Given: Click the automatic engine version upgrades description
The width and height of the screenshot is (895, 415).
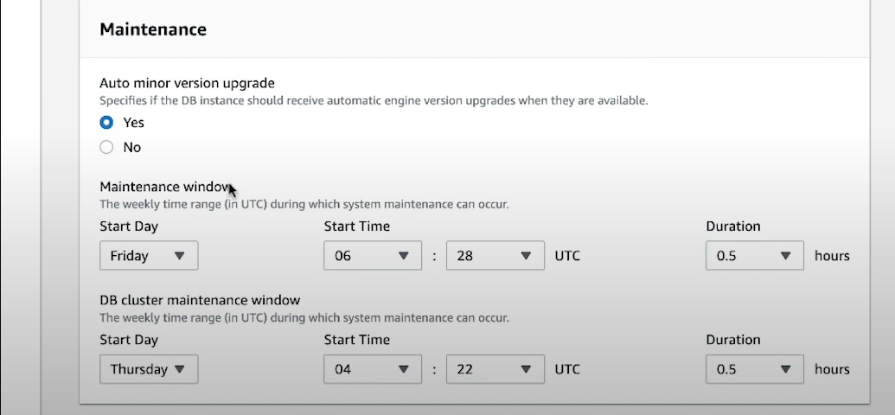Looking at the screenshot, I should 374,100.
